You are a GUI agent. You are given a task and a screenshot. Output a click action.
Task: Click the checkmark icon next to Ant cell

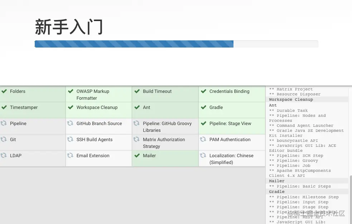pos(137,107)
